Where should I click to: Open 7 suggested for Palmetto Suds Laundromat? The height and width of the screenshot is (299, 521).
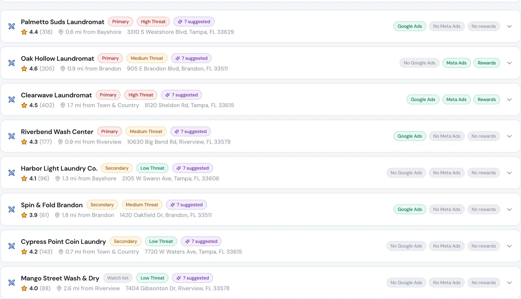point(194,22)
